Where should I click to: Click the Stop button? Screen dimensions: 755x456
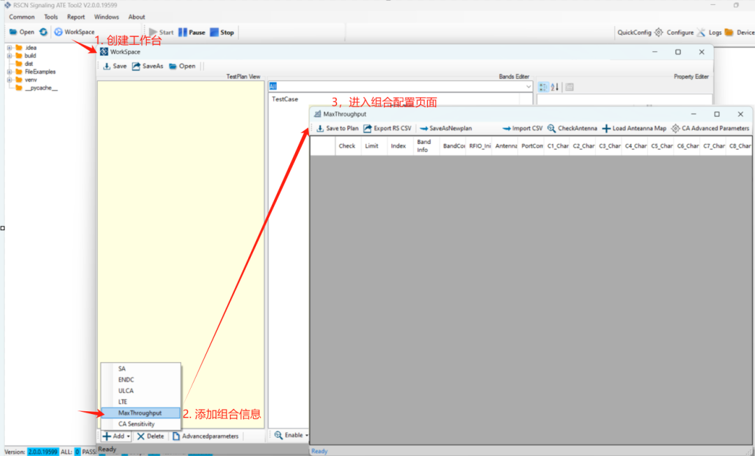[222, 32]
